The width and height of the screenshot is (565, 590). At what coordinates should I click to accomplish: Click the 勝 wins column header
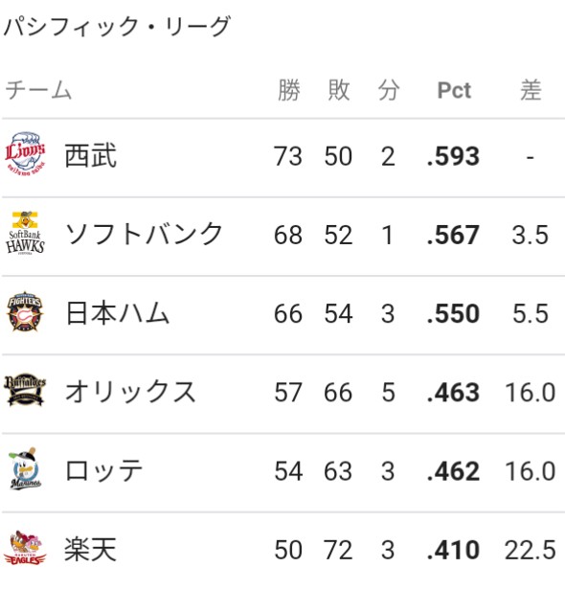[x=289, y=90]
